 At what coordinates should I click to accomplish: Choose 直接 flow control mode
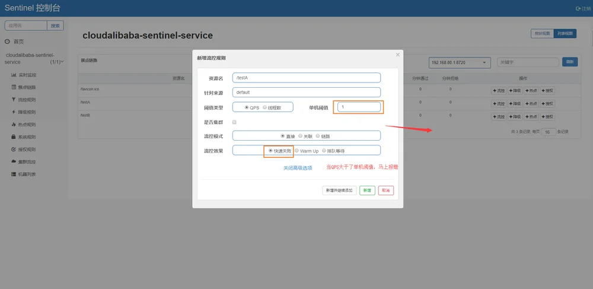282,136
